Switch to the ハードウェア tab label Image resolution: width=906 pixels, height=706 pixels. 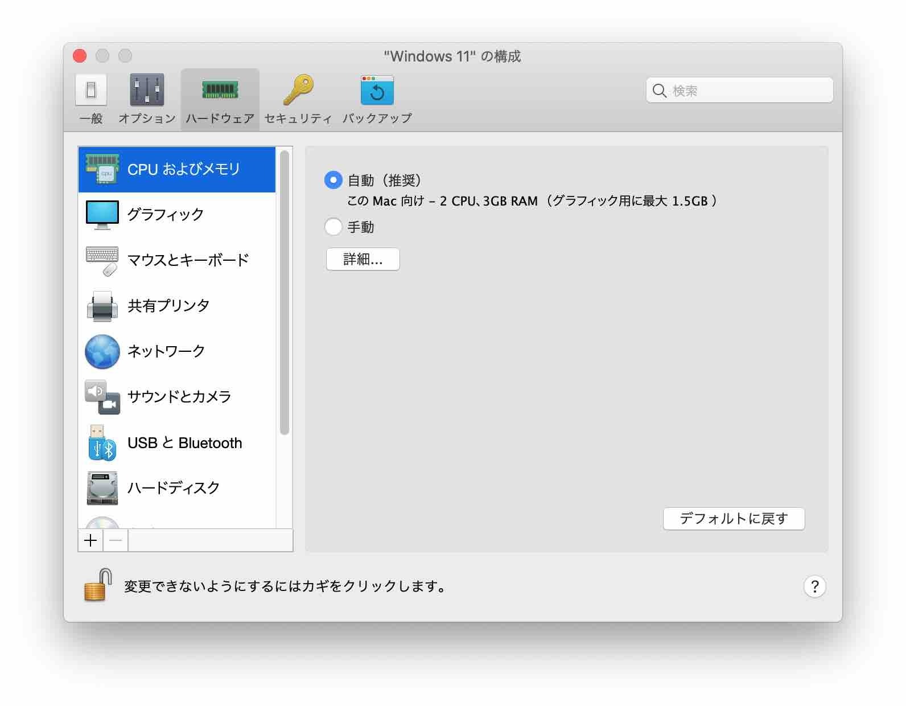pos(220,118)
